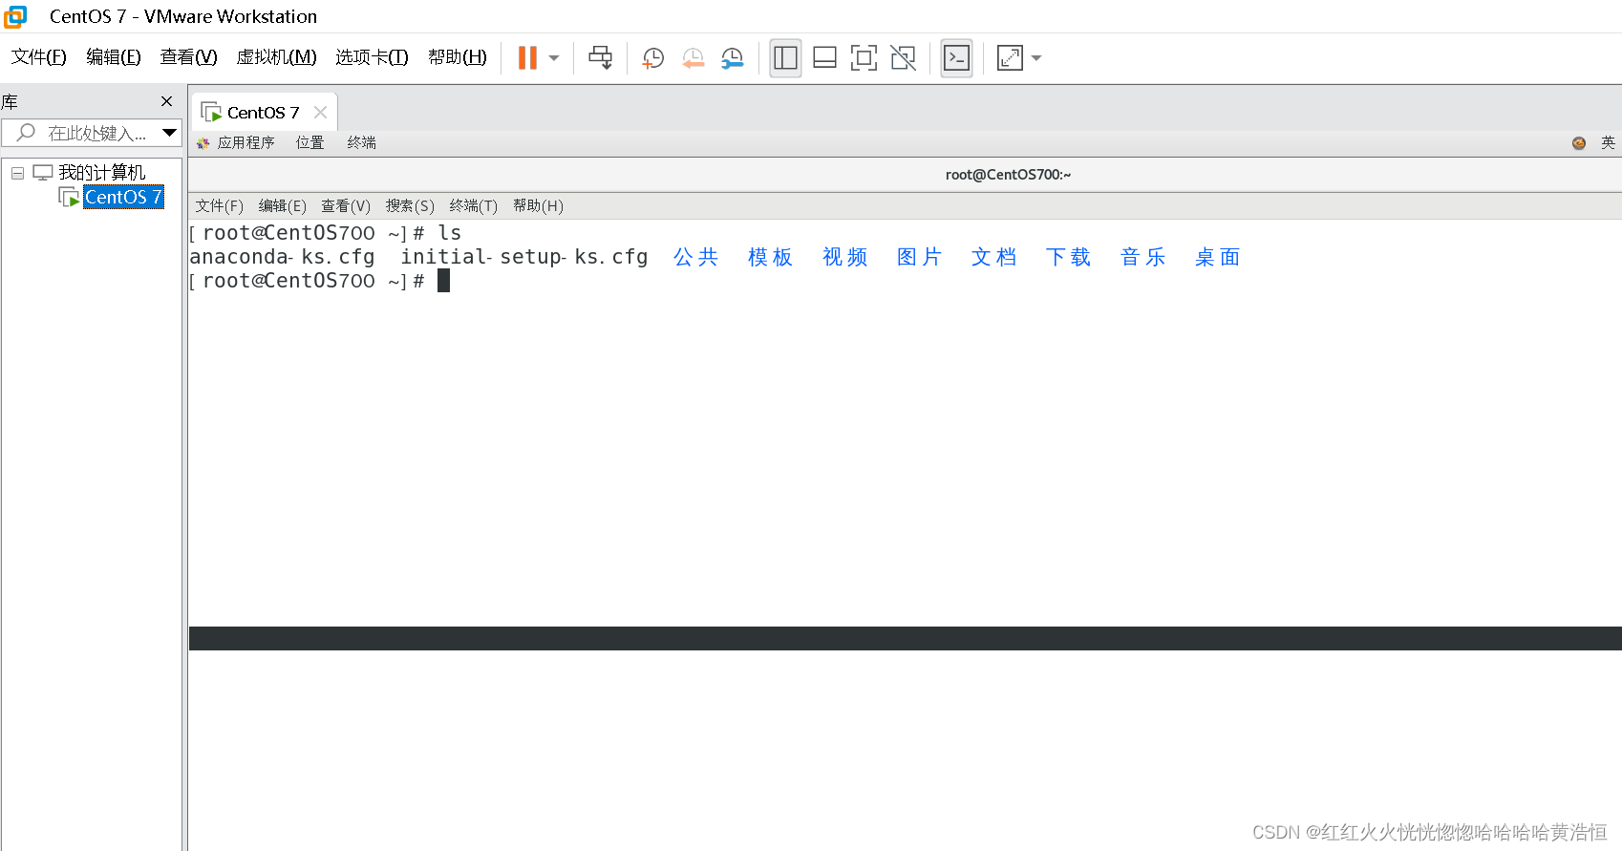The width and height of the screenshot is (1622, 851).
Task: Open terminal 编辑(E) menu
Action: tap(283, 206)
